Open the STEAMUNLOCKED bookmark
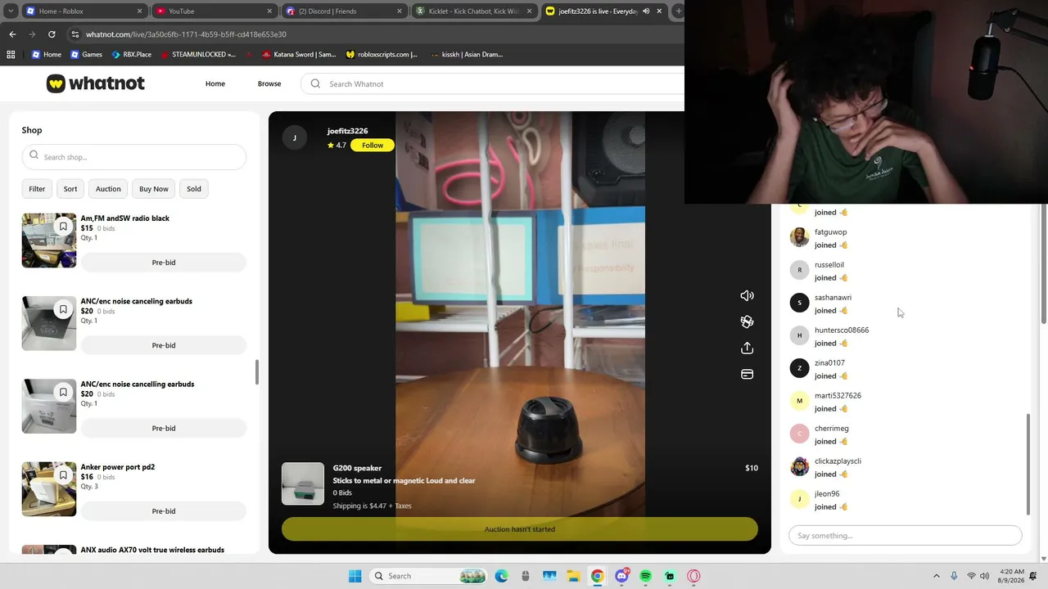Viewport: 1048px width, 589px height. pos(198,55)
